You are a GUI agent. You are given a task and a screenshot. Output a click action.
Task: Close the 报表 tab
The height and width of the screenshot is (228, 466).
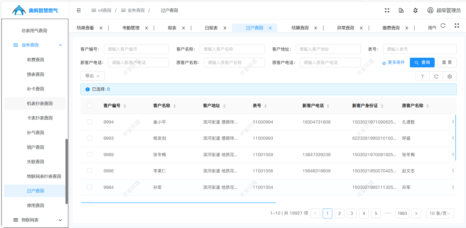pos(183,28)
